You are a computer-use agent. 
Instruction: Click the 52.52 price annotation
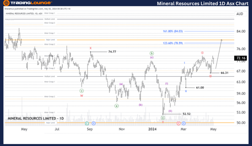coord(186,114)
